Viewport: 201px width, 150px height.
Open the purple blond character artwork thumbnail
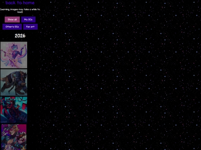pyautogui.click(x=14, y=137)
